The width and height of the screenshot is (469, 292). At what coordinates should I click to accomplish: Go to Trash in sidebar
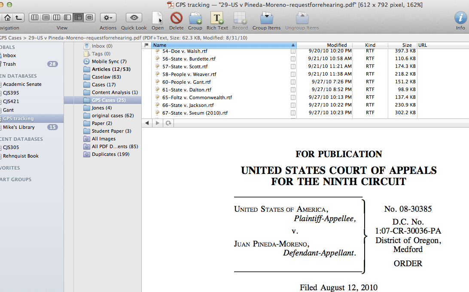coord(9,64)
